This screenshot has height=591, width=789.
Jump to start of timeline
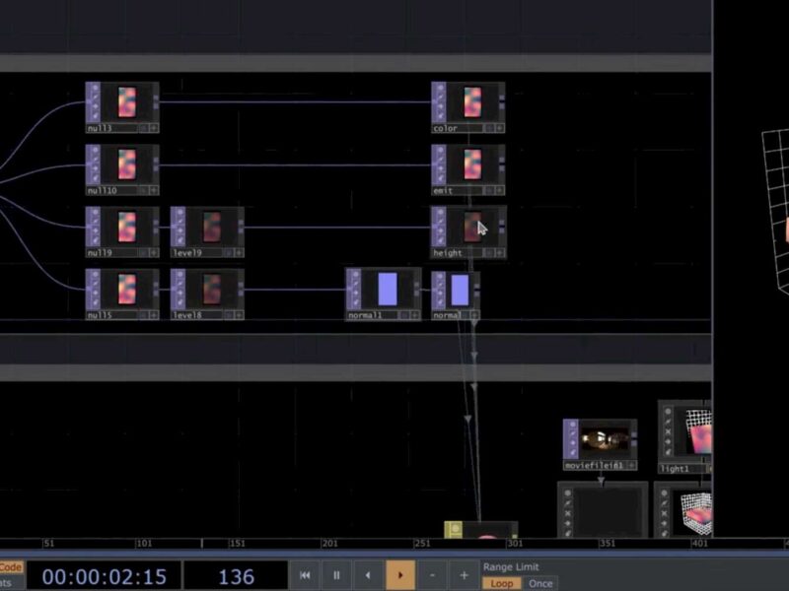point(305,575)
